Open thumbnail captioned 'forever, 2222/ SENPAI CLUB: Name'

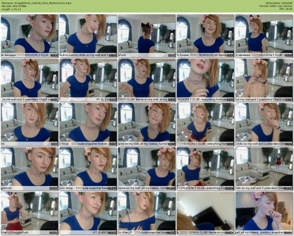click(205, 36)
